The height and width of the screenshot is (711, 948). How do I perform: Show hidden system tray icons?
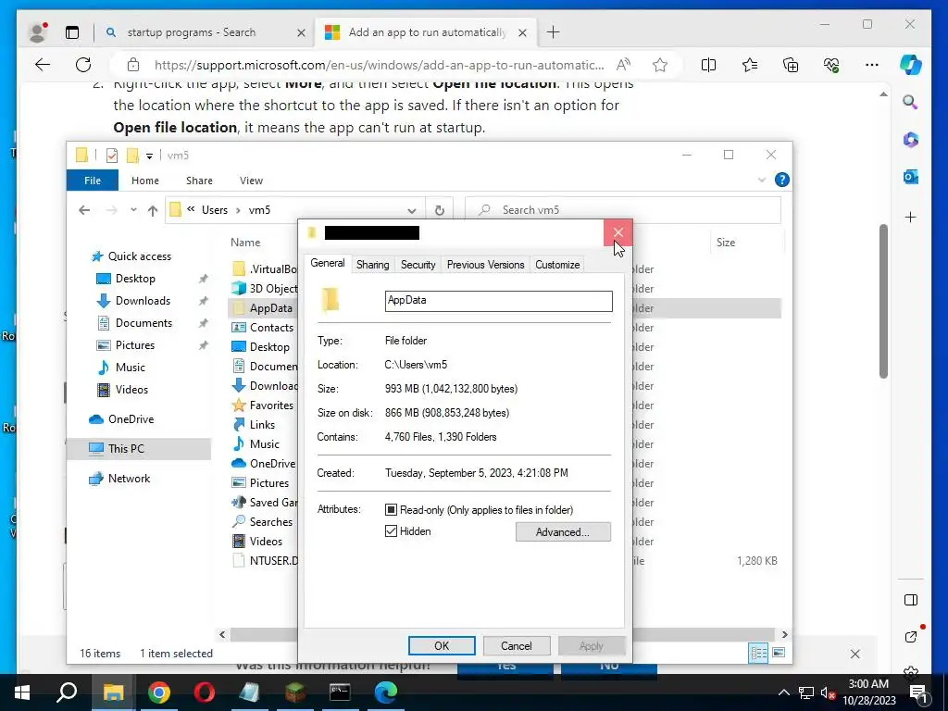tap(783, 692)
